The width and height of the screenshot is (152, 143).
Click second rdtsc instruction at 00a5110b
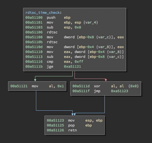click(x=52, y=42)
